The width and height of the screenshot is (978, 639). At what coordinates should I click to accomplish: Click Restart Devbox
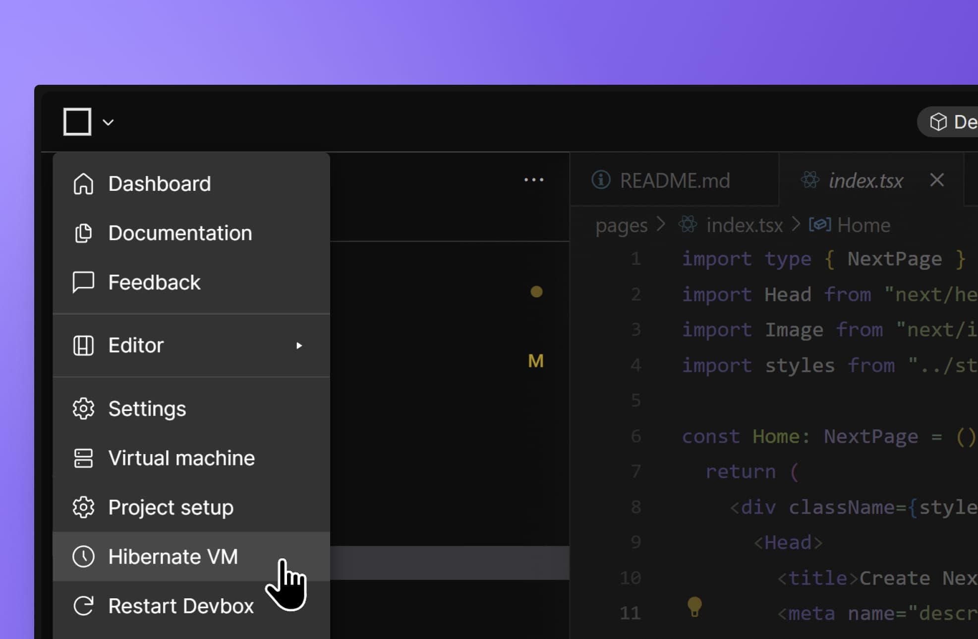(181, 605)
